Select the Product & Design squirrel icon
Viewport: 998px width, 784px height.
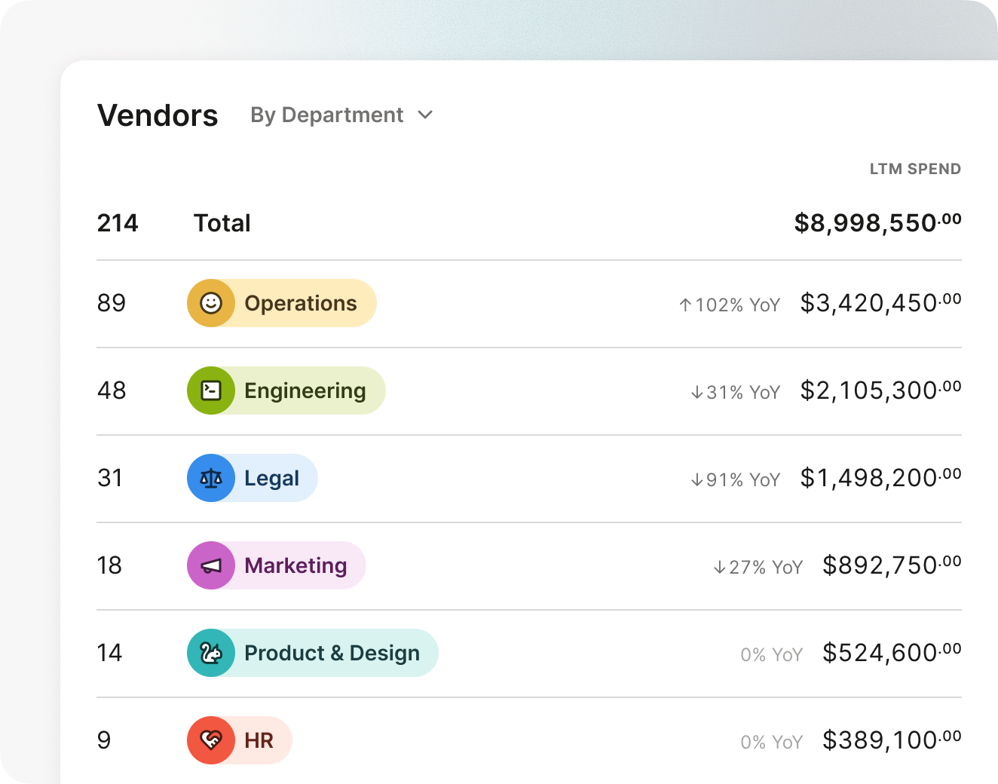click(x=211, y=653)
